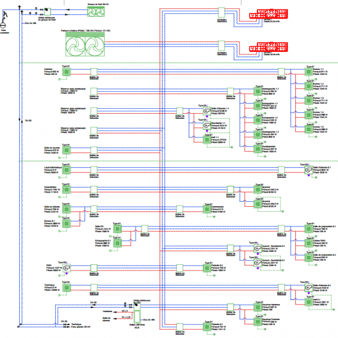Select the Salle d'attente 1.1 ducted unit

[x=207, y=112]
